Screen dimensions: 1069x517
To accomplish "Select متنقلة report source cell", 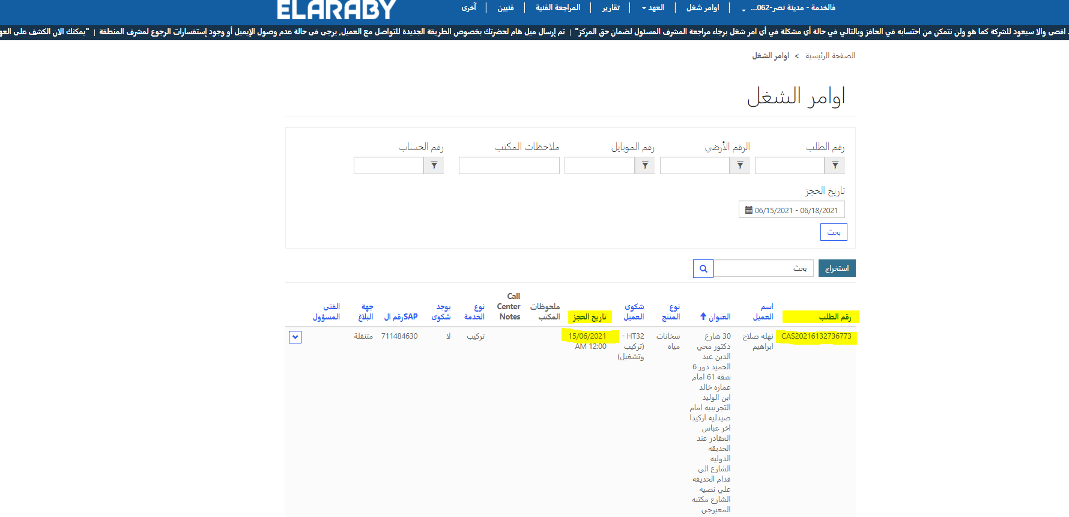I will click(x=363, y=336).
